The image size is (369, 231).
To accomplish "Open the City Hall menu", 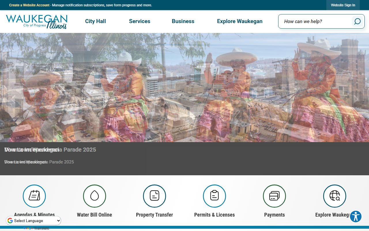I will pos(95,21).
